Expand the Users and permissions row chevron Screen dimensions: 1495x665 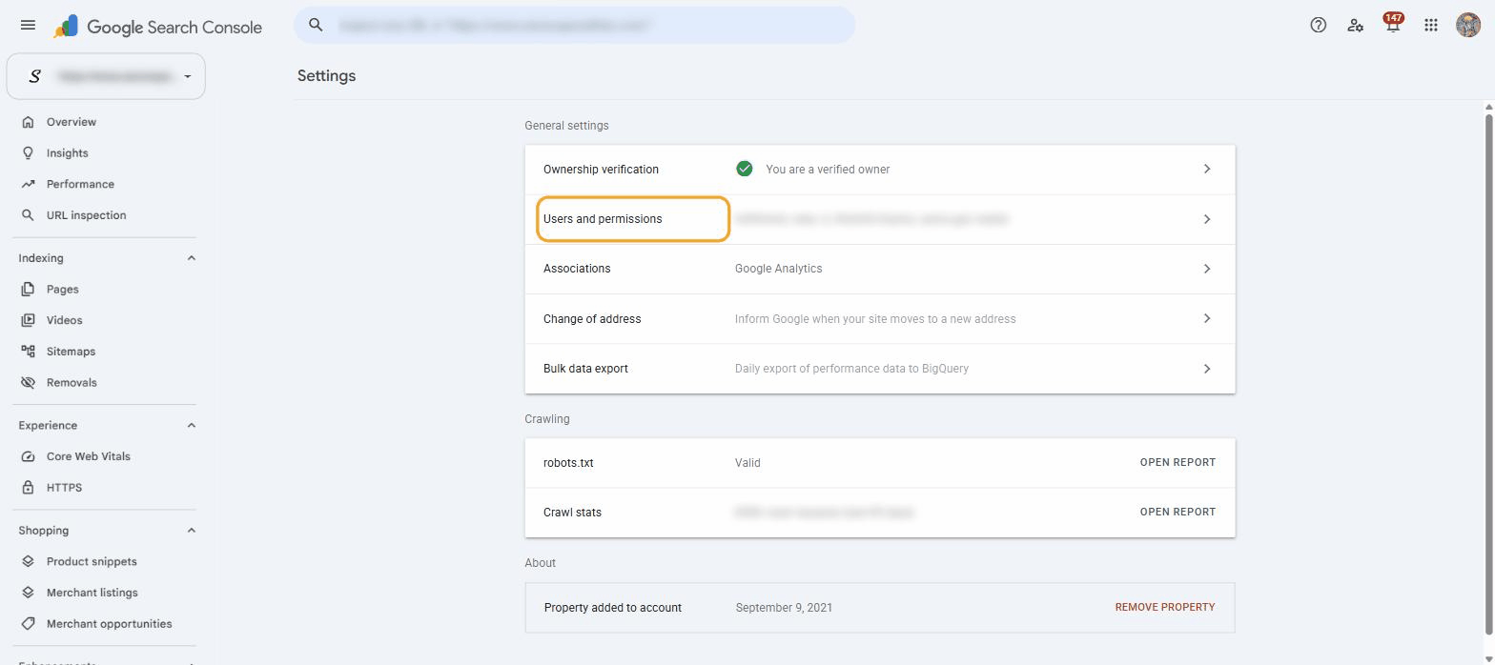1207,219
